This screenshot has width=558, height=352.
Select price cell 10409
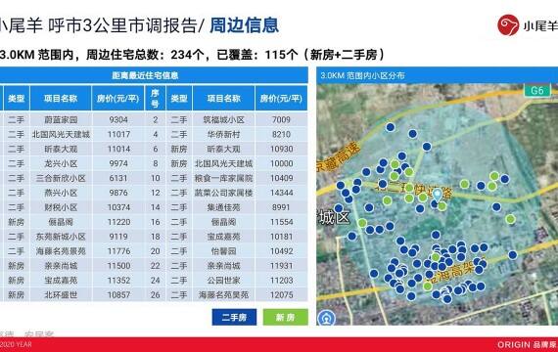point(281,178)
